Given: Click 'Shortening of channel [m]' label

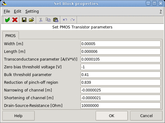Looking at the screenshot, I should click(x=29, y=98).
